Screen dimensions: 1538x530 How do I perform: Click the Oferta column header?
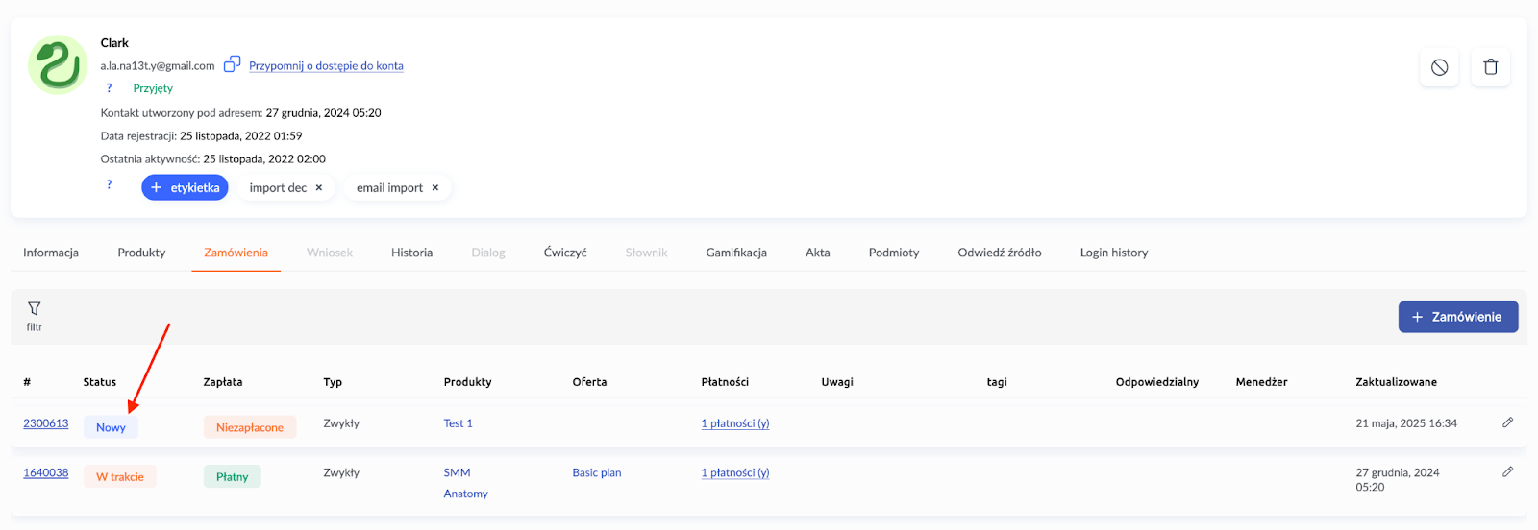589,382
